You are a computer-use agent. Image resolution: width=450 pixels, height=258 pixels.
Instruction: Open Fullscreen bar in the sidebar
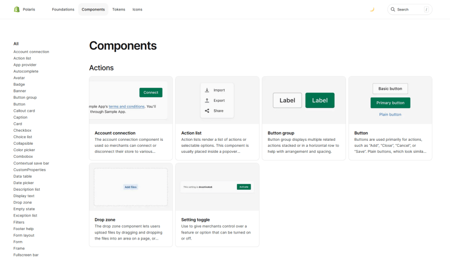coord(26,255)
